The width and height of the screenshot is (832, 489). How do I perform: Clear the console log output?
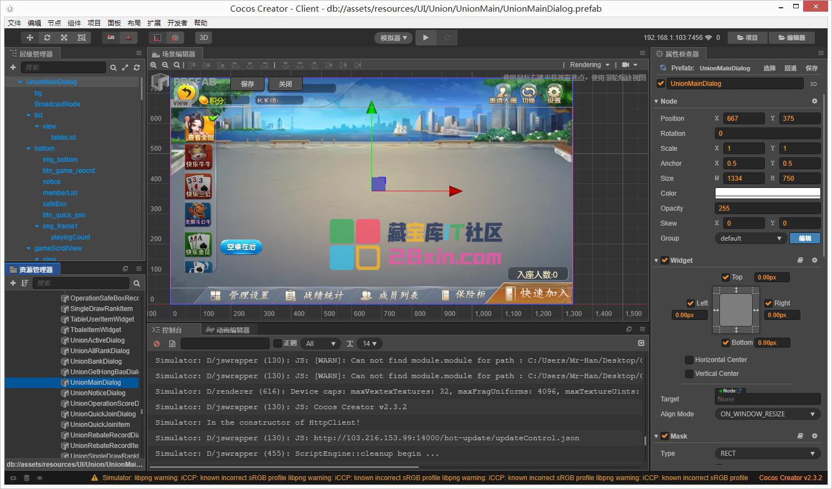[157, 344]
